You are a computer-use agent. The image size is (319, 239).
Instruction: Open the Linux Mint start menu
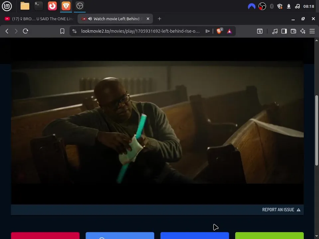point(7,6)
